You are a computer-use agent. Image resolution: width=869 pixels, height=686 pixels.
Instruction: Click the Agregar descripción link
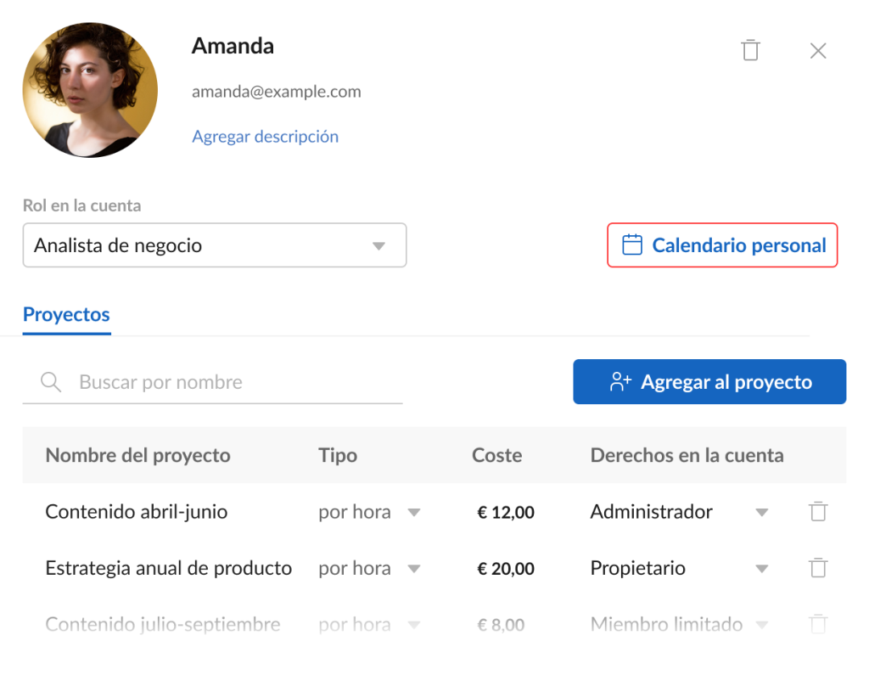click(265, 137)
